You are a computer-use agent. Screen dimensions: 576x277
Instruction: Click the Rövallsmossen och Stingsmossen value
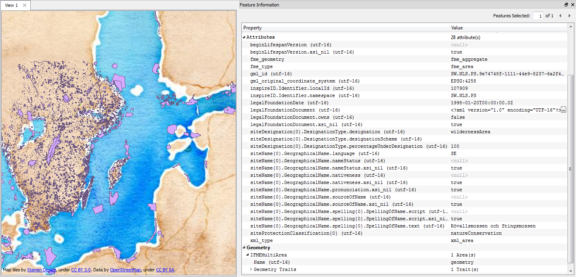pyautogui.click(x=493, y=226)
